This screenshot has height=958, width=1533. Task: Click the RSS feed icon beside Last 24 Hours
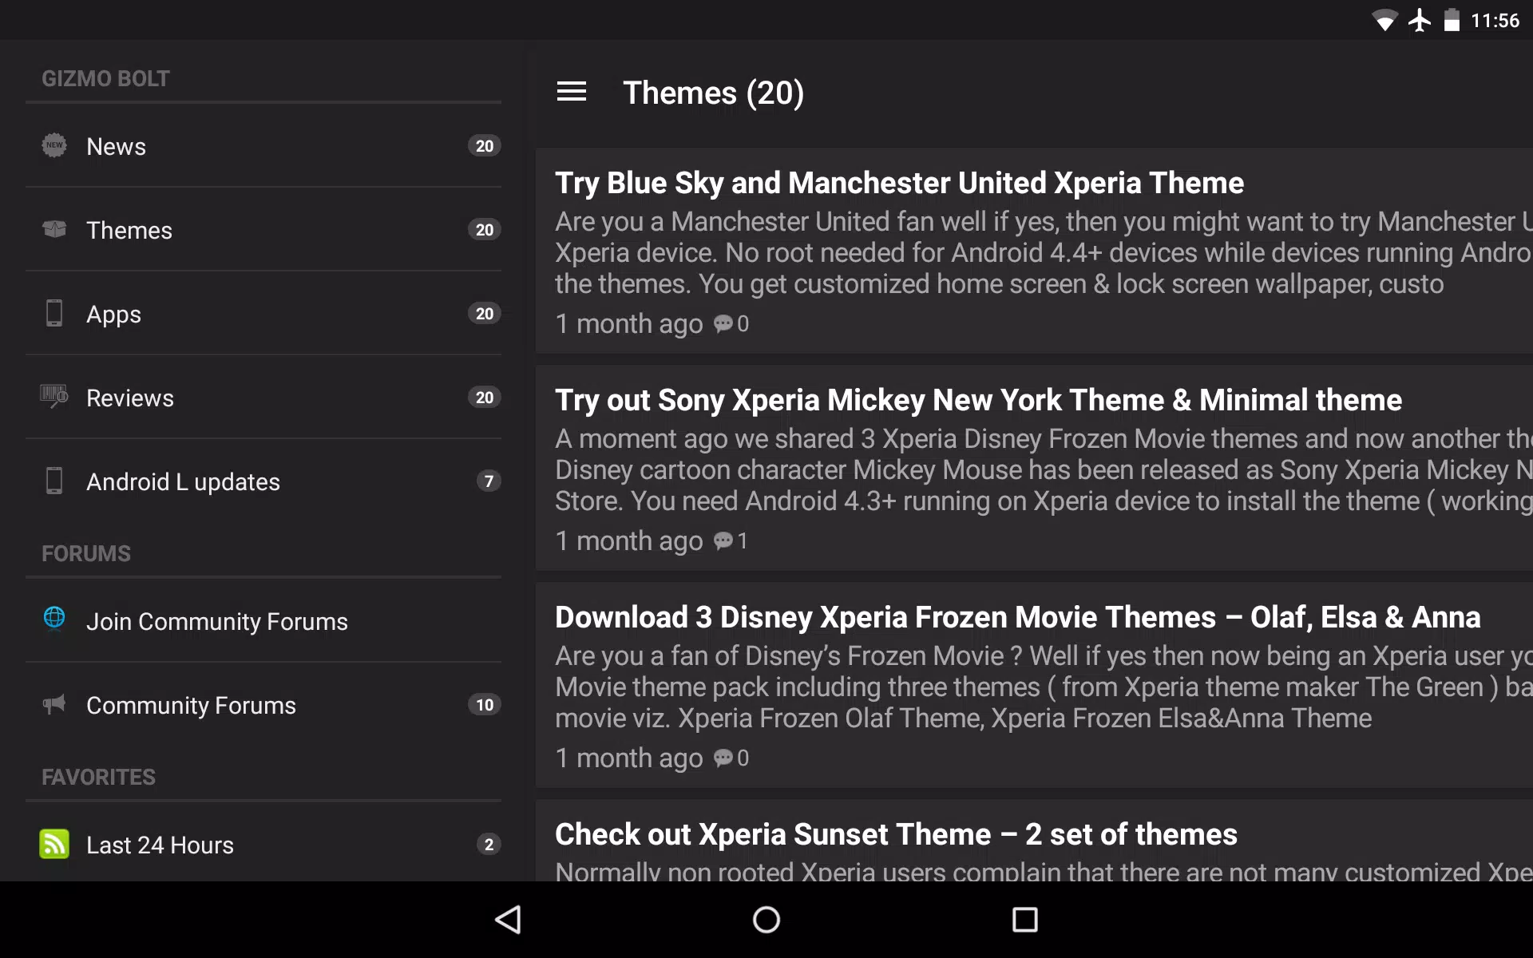tap(53, 844)
